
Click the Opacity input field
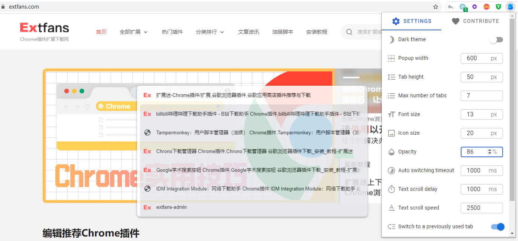coord(482,152)
